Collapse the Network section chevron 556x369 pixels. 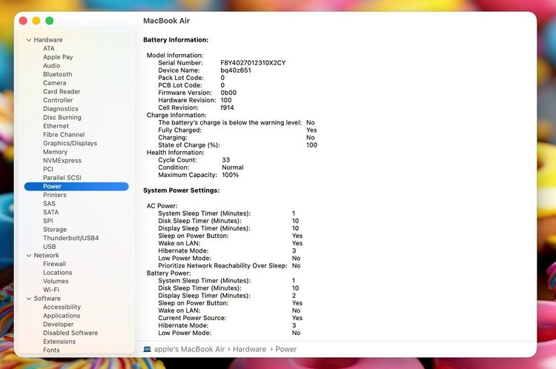29,256
